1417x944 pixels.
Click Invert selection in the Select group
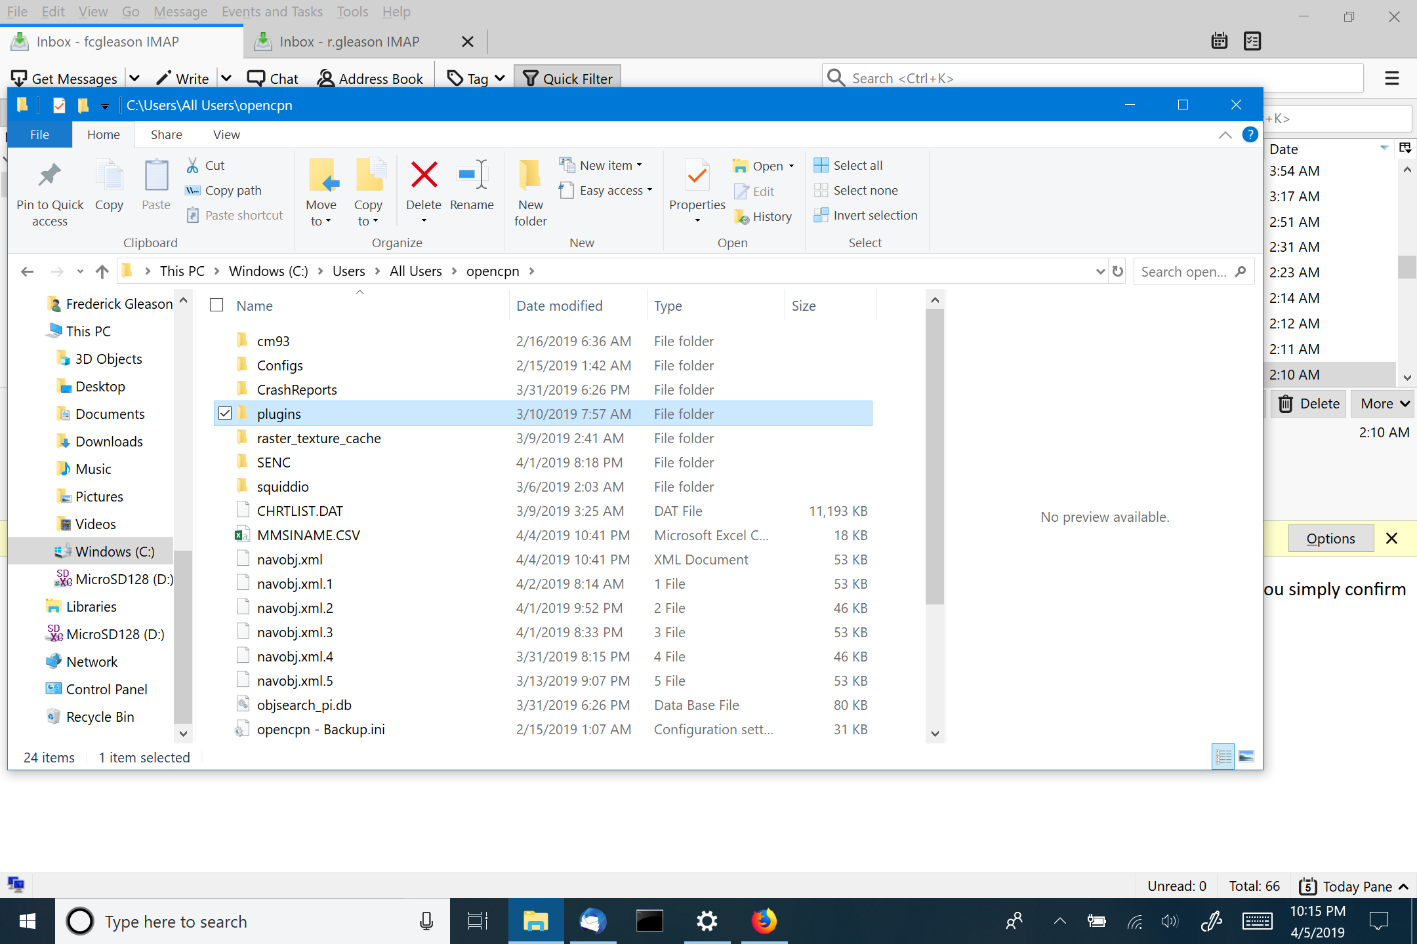[866, 214]
